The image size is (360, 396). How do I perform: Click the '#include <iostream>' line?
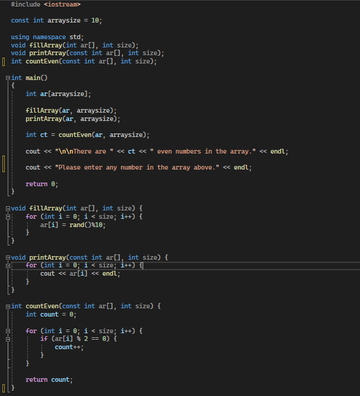pyautogui.click(x=46, y=4)
